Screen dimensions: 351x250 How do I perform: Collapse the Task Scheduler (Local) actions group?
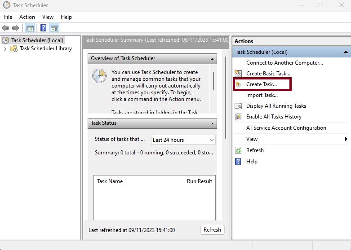(x=346, y=52)
